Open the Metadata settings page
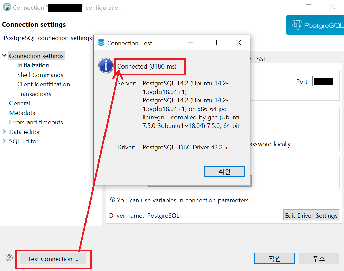Viewport: 344px width, 271px height. pos(22,113)
